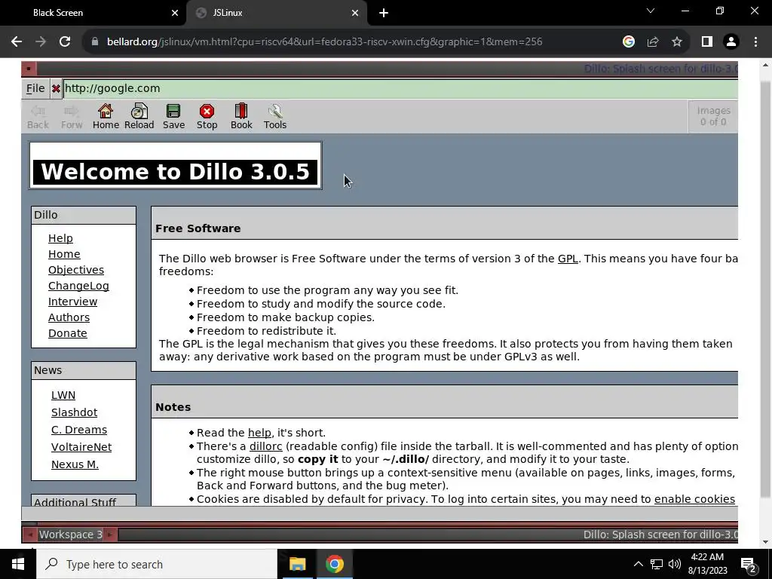The width and height of the screenshot is (772, 579).
Task: Open a new Chrome tab
Action: [x=384, y=13]
